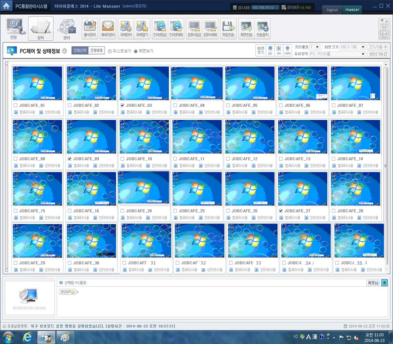Switch to the 관리 management tab
The height and width of the screenshot is (344, 393).
click(x=67, y=29)
